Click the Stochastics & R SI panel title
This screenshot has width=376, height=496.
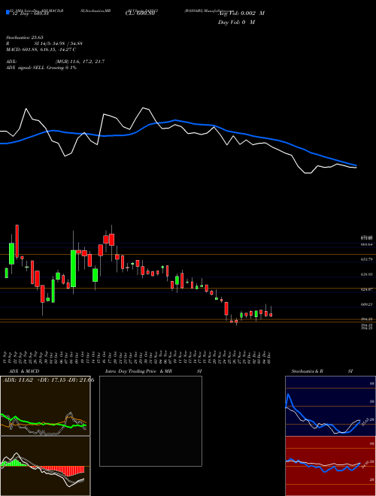pos(322,371)
